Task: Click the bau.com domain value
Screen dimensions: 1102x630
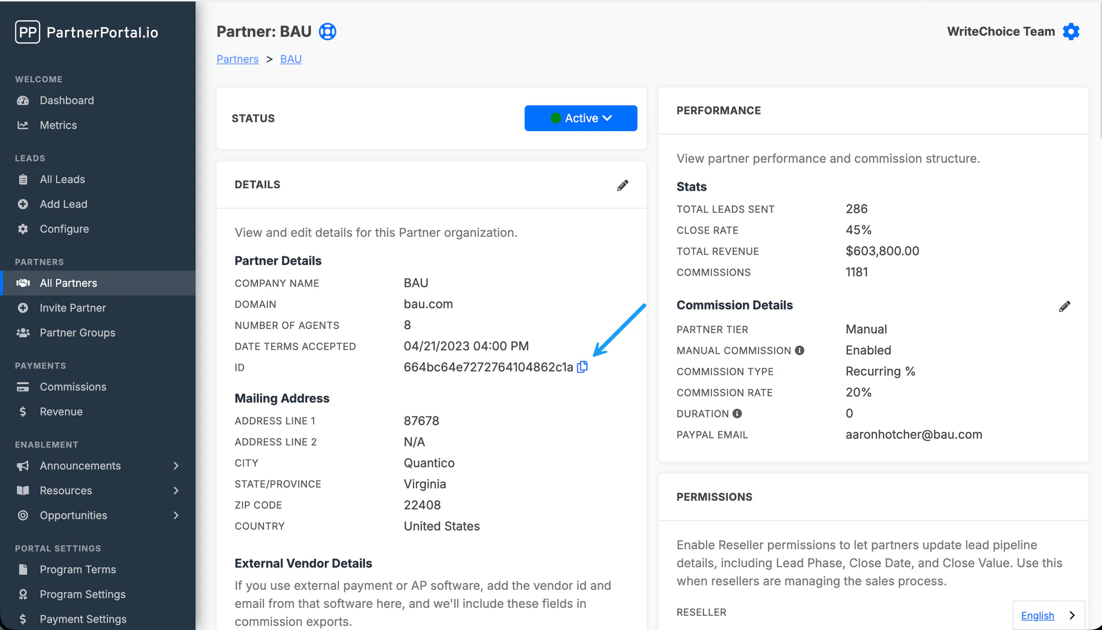Action: click(428, 304)
